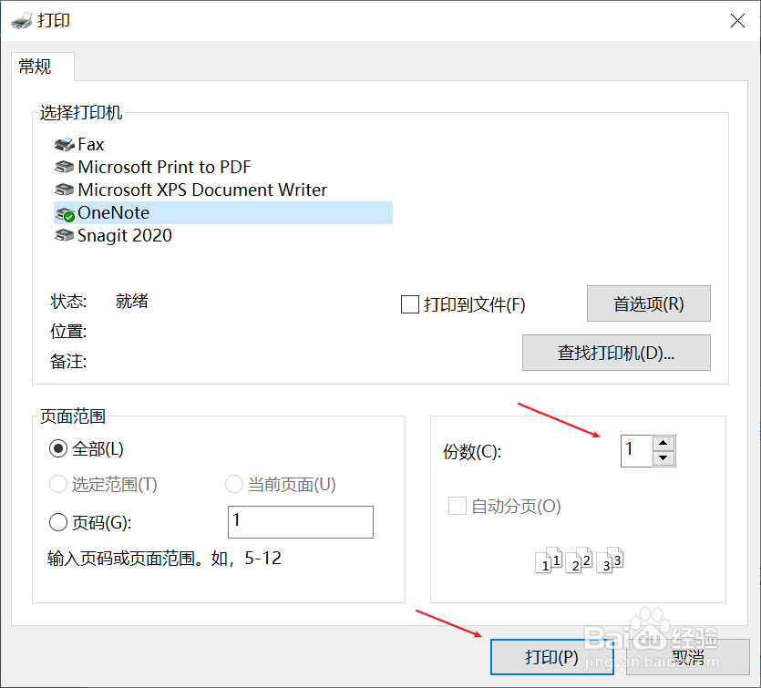Click the 页码 page range input box
This screenshot has width=761, height=688.
[301, 522]
